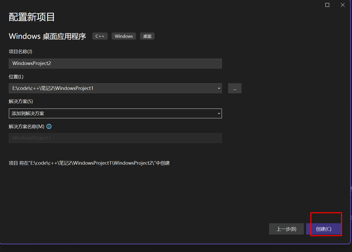
Task: Click the Windows platform tag
Action: click(124, 36)
